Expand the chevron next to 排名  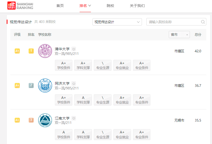(90, 6)
